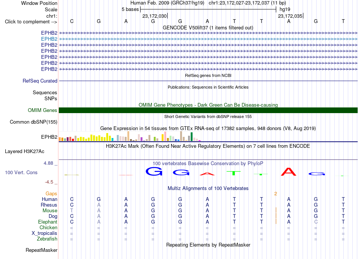
Task: Open the RefSeq Curated track label
Action: click(40, 81)
